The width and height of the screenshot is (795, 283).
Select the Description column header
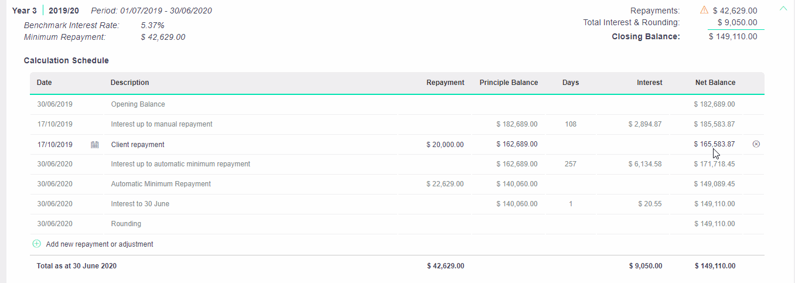(129, 83)
